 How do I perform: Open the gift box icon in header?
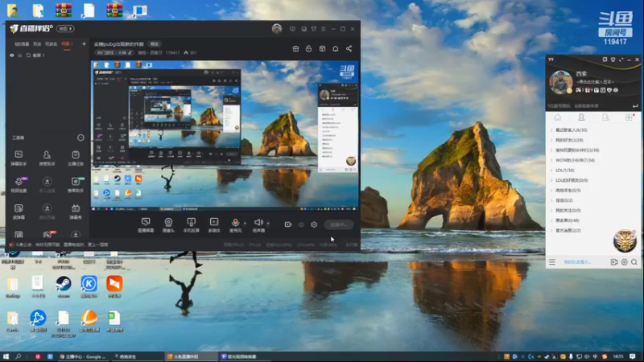coord(295,49)
